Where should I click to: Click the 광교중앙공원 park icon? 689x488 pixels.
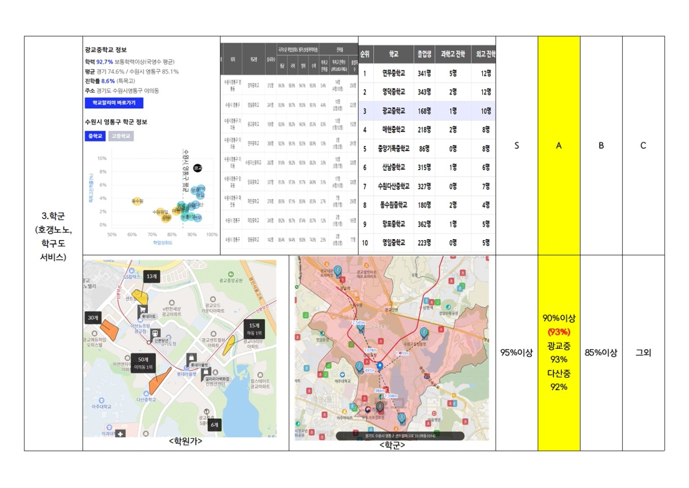231,274
